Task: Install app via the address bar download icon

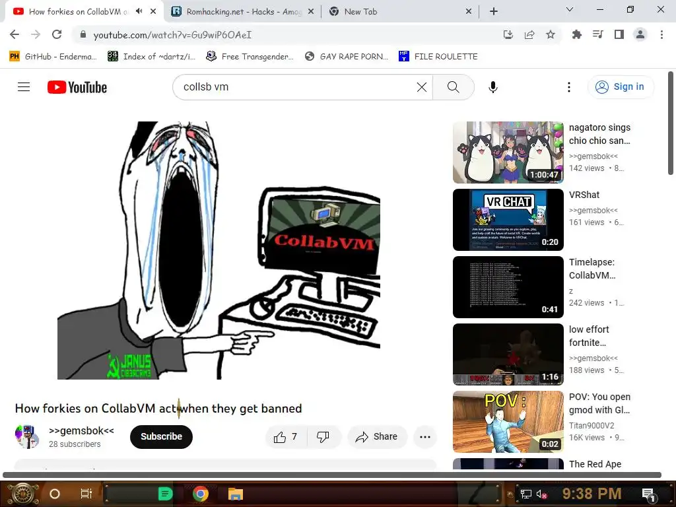Action: 508,34
